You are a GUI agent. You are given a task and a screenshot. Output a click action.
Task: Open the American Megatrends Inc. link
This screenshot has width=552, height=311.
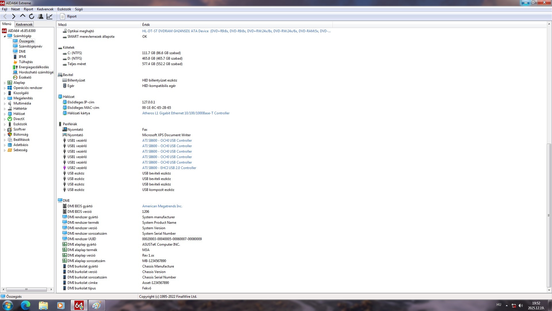pos(162,206)
